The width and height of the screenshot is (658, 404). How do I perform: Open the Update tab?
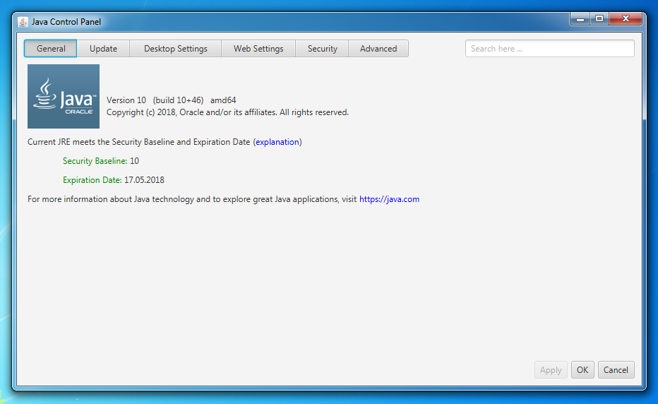[x=103, y=48]
